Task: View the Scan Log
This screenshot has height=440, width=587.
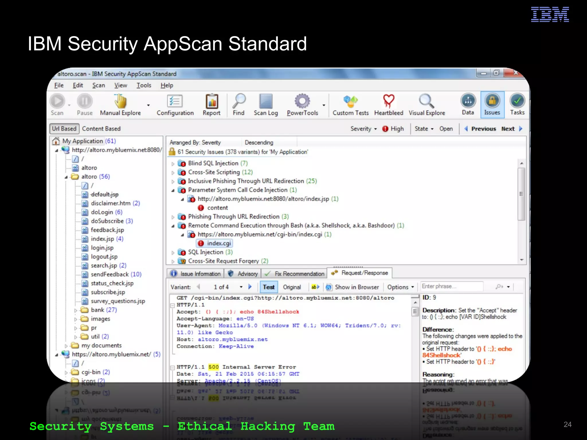Action: click(266, 105)
